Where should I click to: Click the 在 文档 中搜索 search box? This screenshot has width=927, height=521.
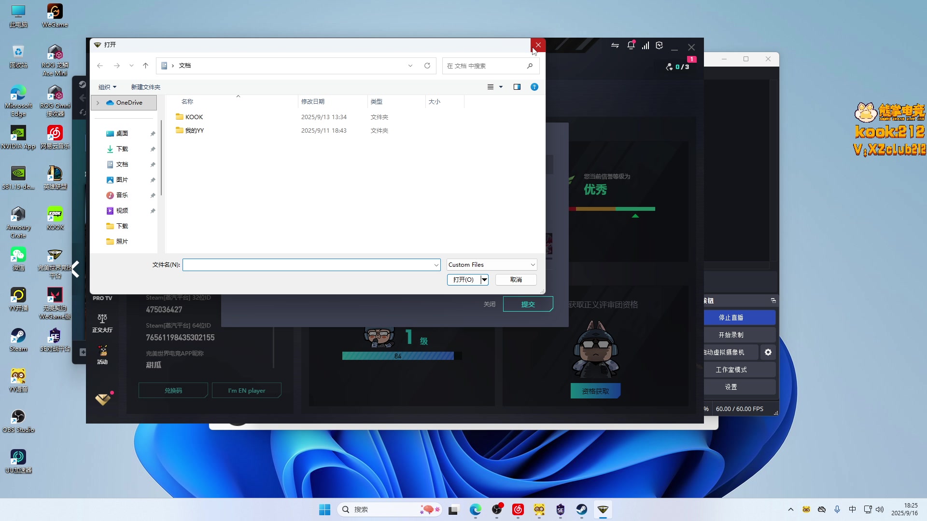491,66
